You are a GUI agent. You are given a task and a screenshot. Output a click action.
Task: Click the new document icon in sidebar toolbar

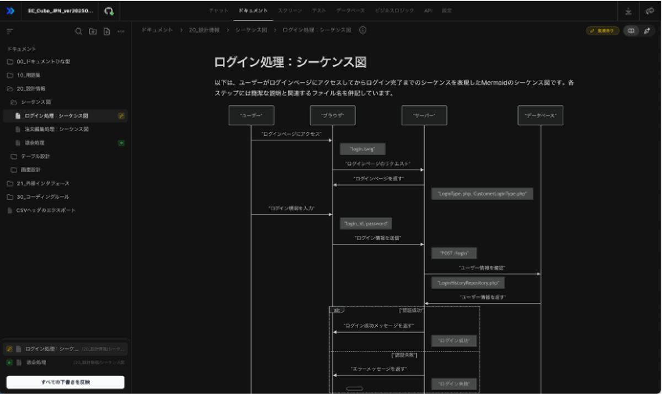click(107, 31)
